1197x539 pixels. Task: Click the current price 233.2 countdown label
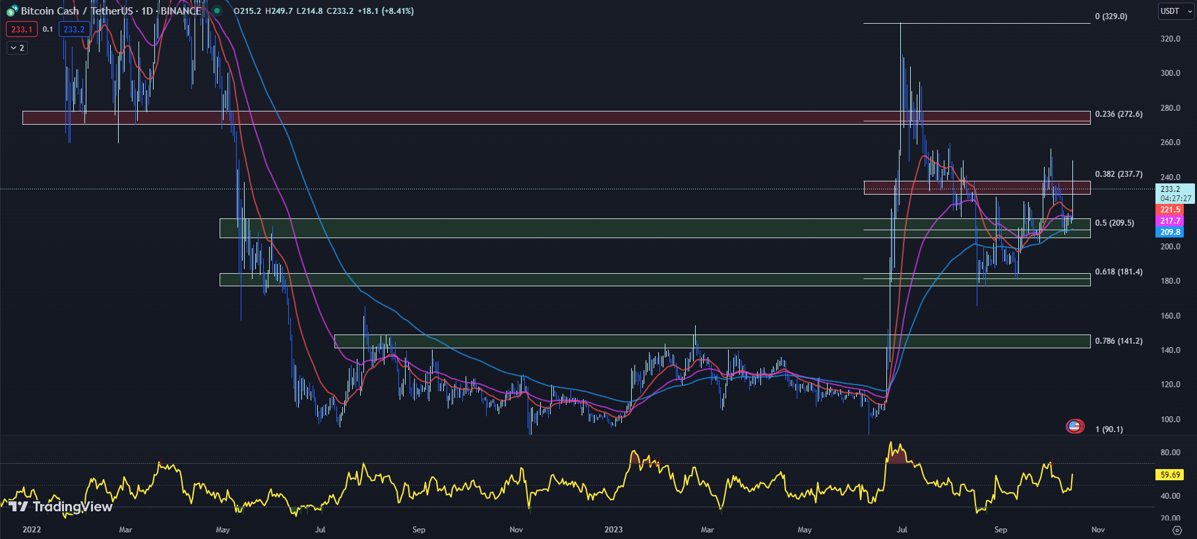[1175, 193]
